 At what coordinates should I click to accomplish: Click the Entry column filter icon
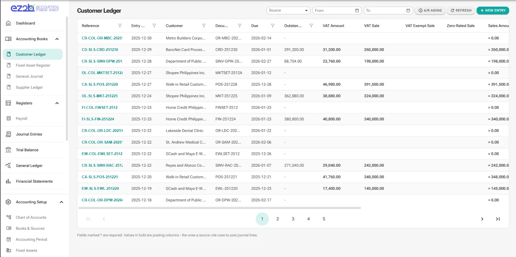point(154,26)
